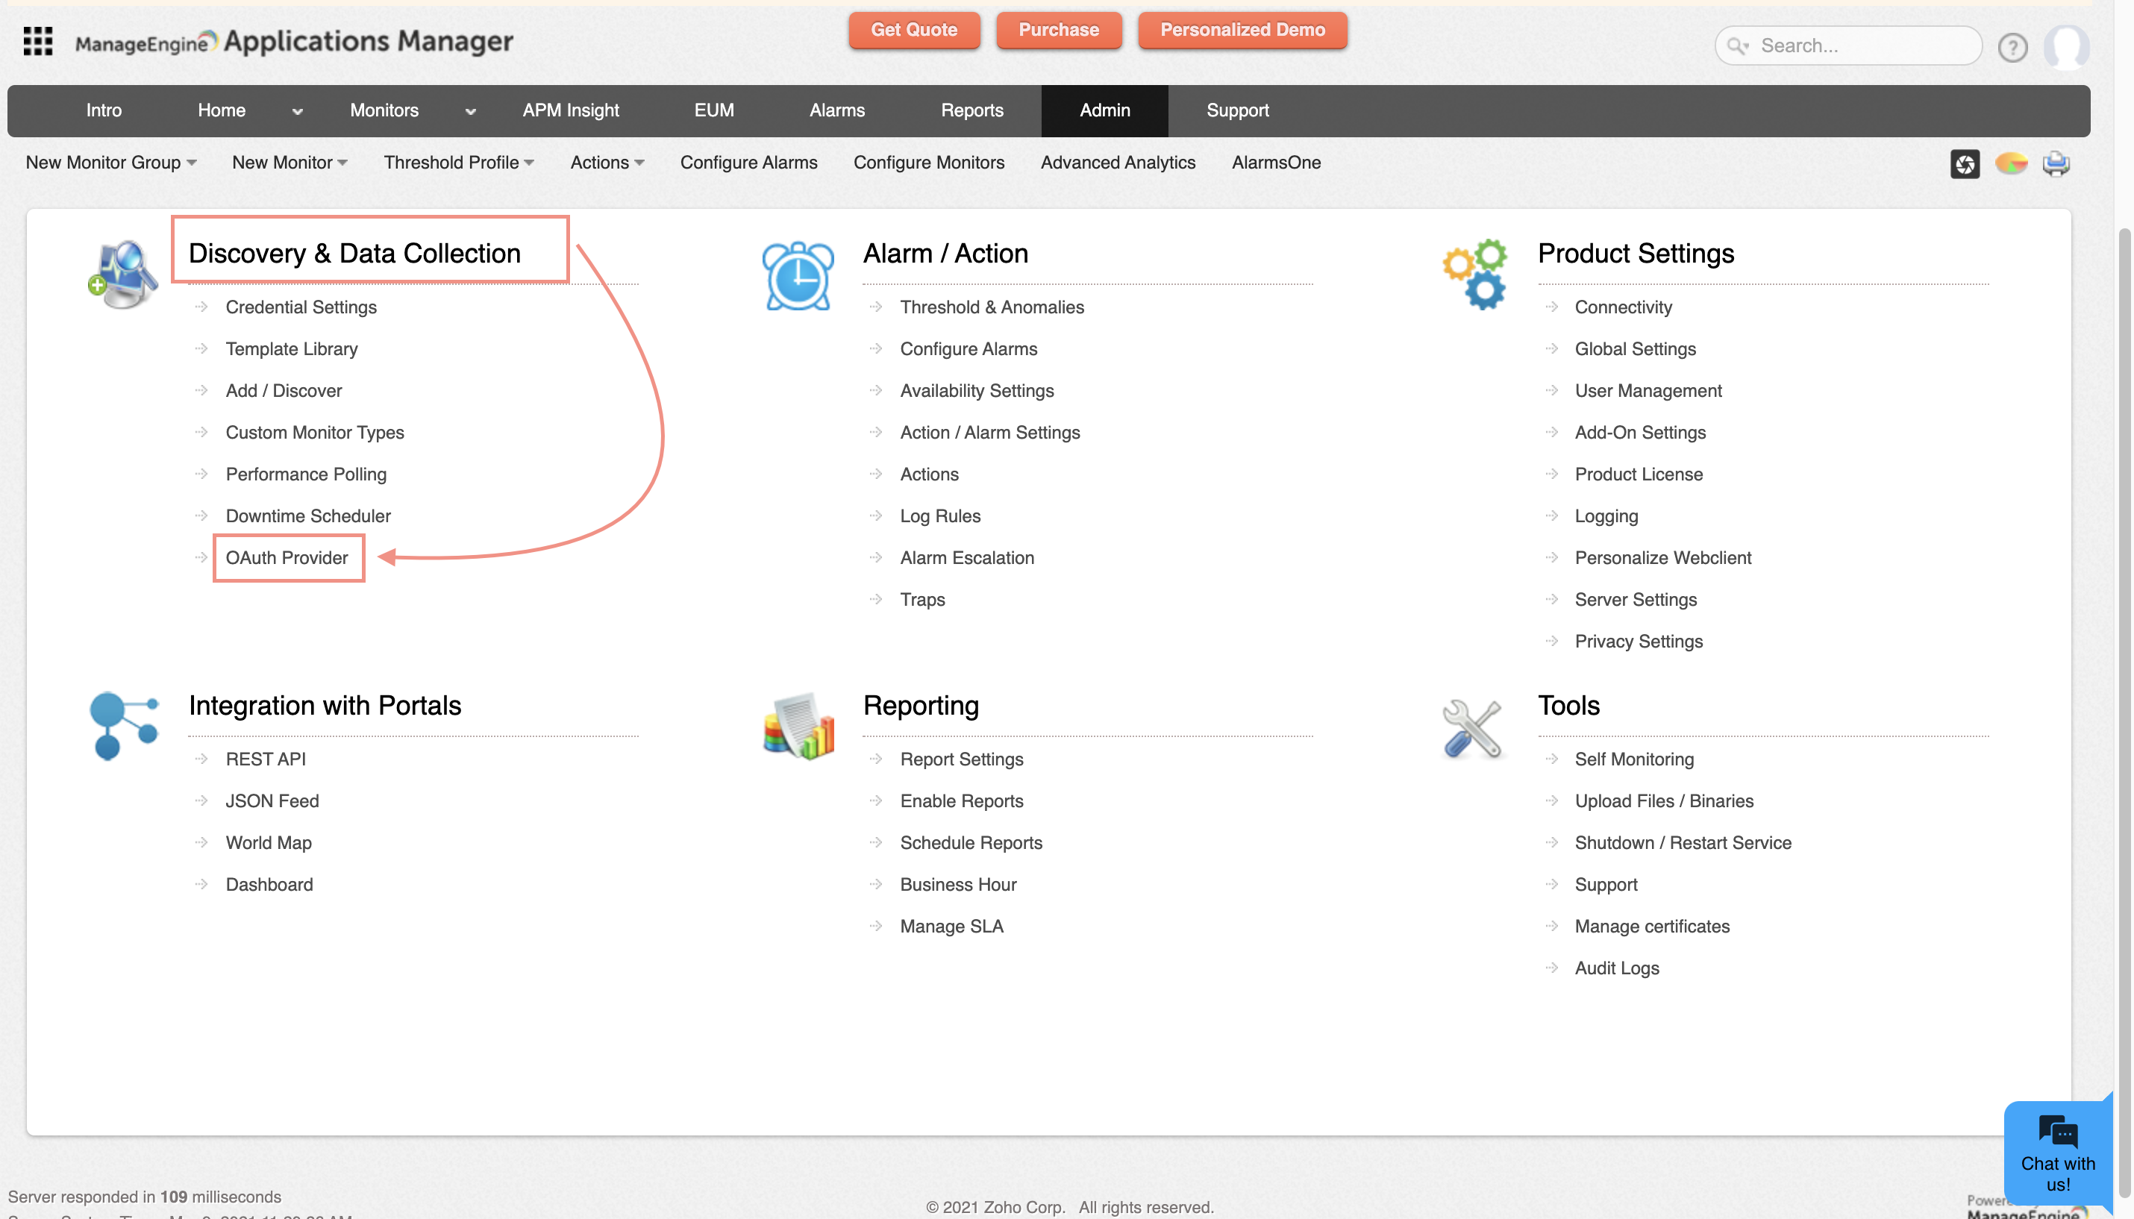This screenshot has height=1219, width=2134.
Task: Open the Actions dropdown in subtoolbar
Action: (607, 163)
